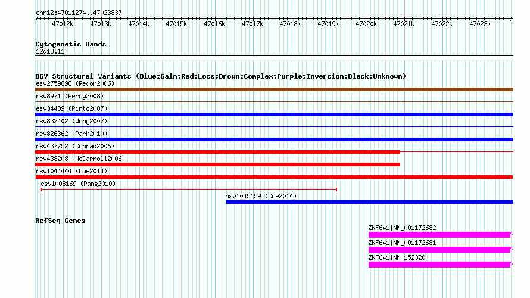Select the nsv1044444 (Coe2014) label
This screenshot has width=530, height=298.
click(x=71, y=171)
